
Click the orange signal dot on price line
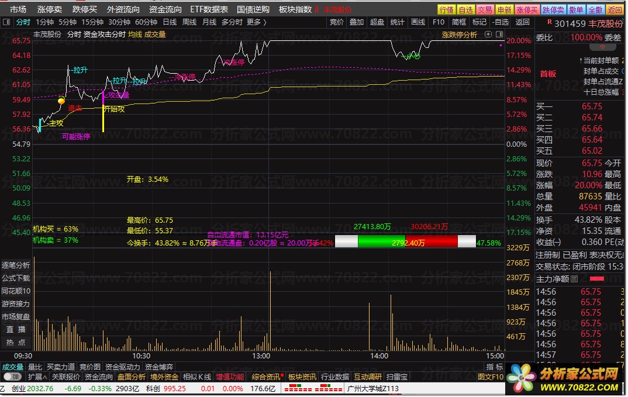click(x=61, y=101)
